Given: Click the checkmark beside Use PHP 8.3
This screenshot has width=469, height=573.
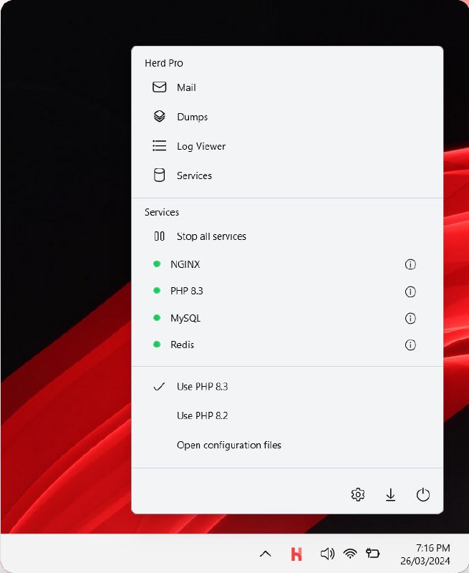Looking at the screenshot, I should click(x=159, y=387).
